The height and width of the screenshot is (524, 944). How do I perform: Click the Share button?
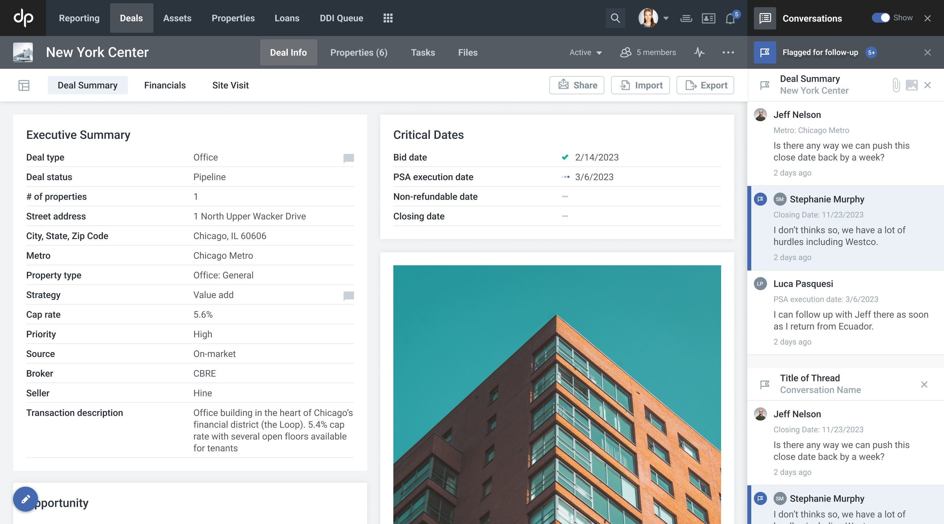(x=577, y=85)
